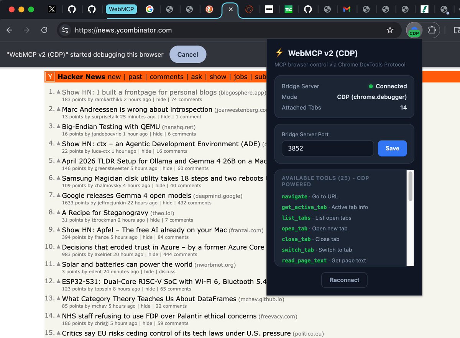Go back using the browser back arrow
Viewport: 460px width, 338px height.
pos(10,30)
